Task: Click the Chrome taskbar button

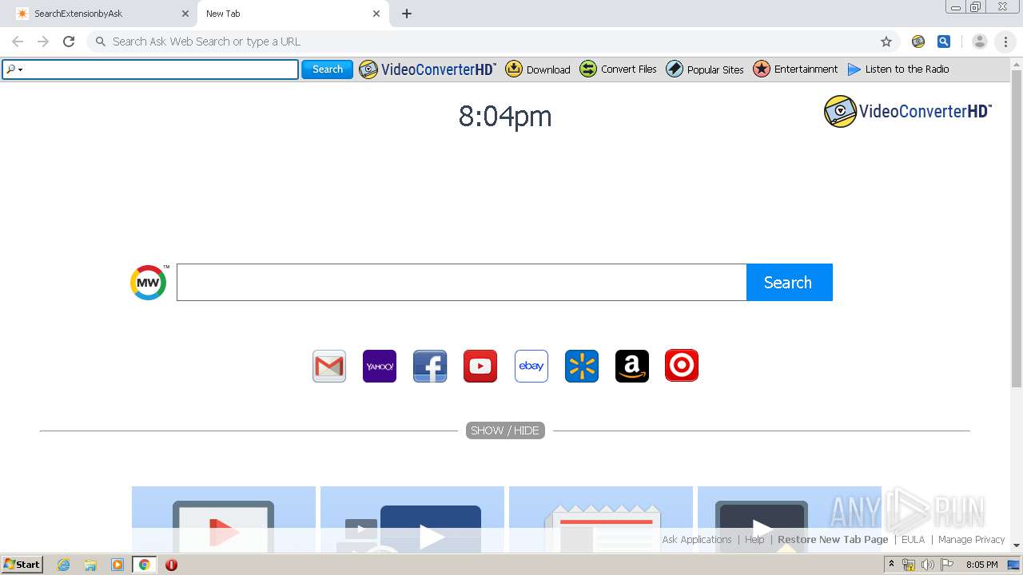Action: 144,565
